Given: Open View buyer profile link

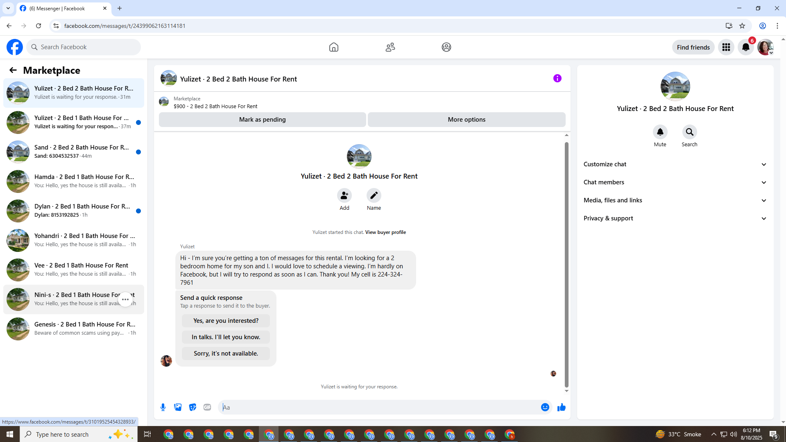Looking at the screenshot, I should [385, 232].
